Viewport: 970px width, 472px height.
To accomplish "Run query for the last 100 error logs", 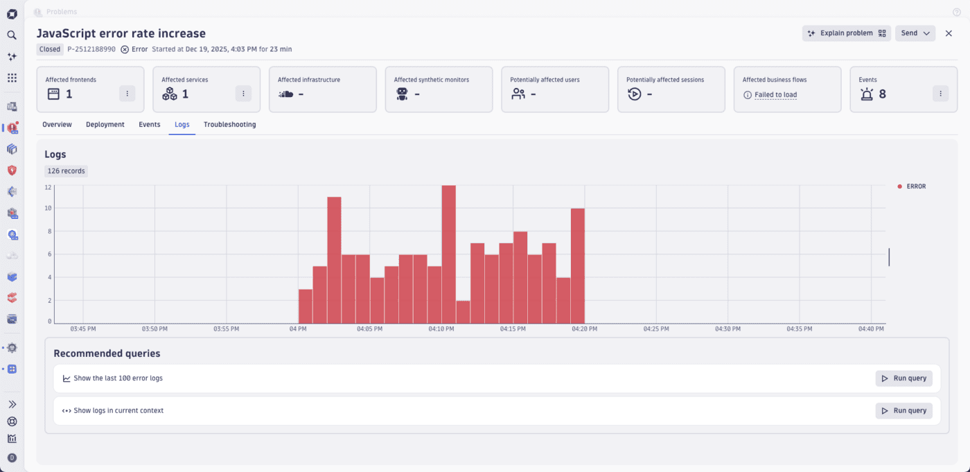I will coord(903,378).
